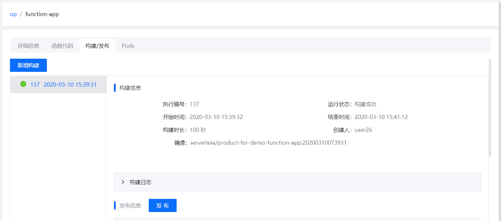Select the 构建/发布 tab
Viewport: 501px width, 221px height.
coord(97,46)
